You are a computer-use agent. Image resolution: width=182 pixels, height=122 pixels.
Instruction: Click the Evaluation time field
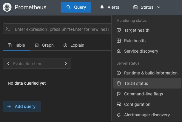point(37,63)
